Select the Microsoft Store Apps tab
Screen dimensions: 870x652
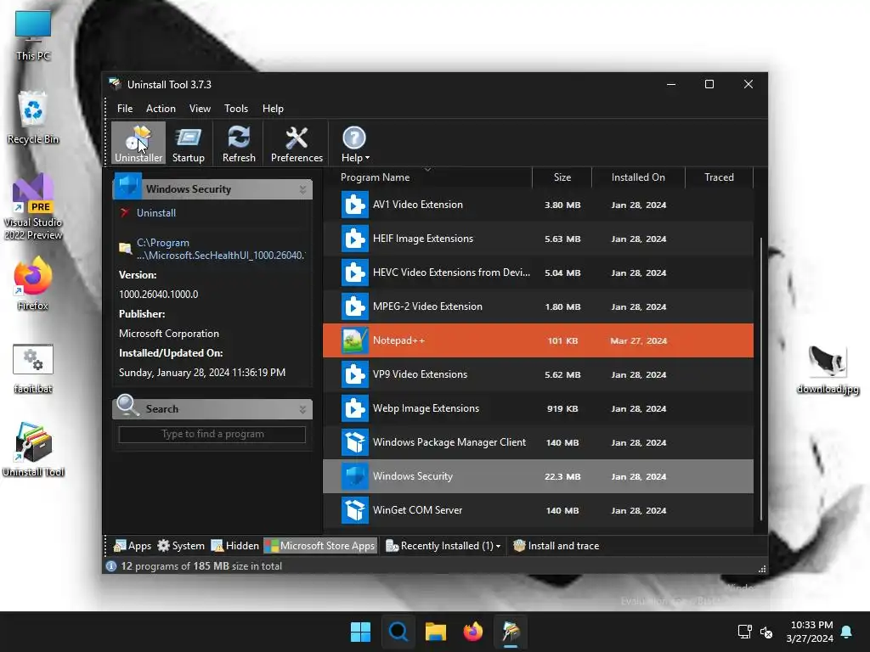(320, 546)
